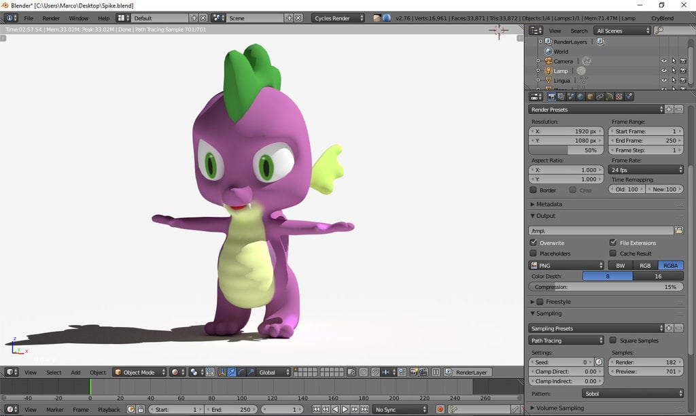Click the seed animate clock icon
This screenshot has height=416, width=696.
[x=599, y=362]
